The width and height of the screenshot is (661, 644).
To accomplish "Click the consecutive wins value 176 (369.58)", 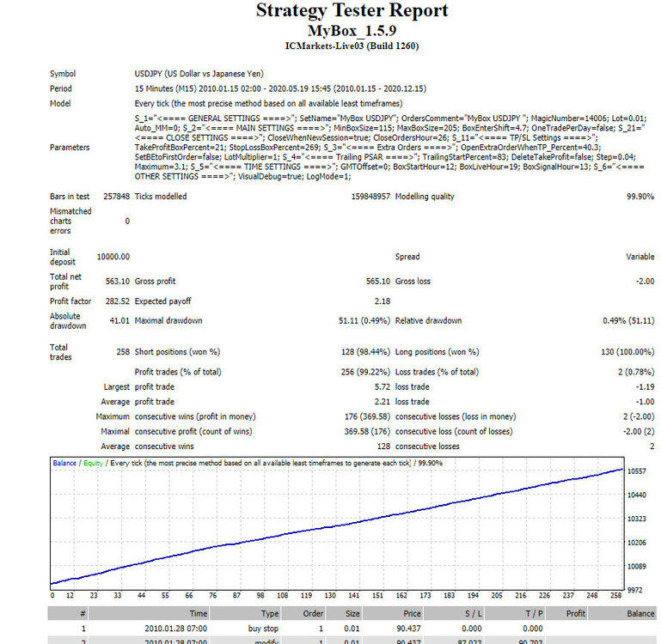I will click(367, 416).
